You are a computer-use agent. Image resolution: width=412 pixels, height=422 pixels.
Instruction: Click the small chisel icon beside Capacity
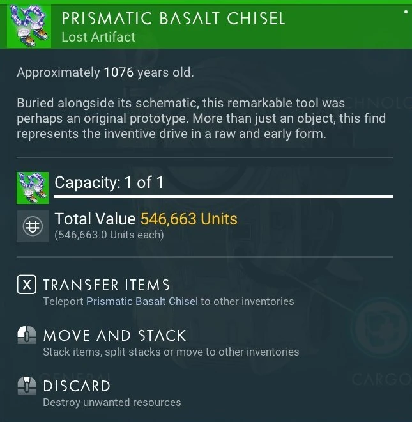tap(33, 188)
